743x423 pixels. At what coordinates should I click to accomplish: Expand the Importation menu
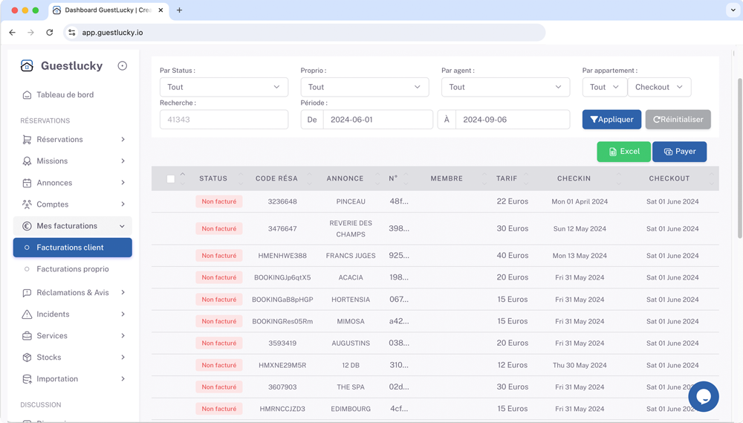coord(123,379)
